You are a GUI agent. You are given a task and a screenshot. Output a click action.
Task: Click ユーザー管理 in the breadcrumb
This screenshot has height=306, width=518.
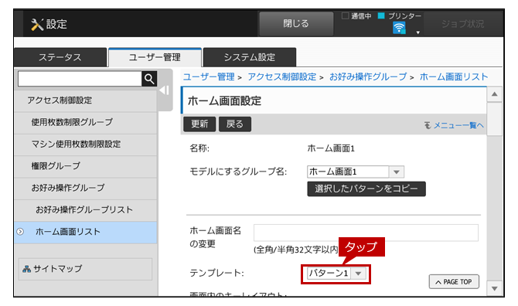pos(209,77)
